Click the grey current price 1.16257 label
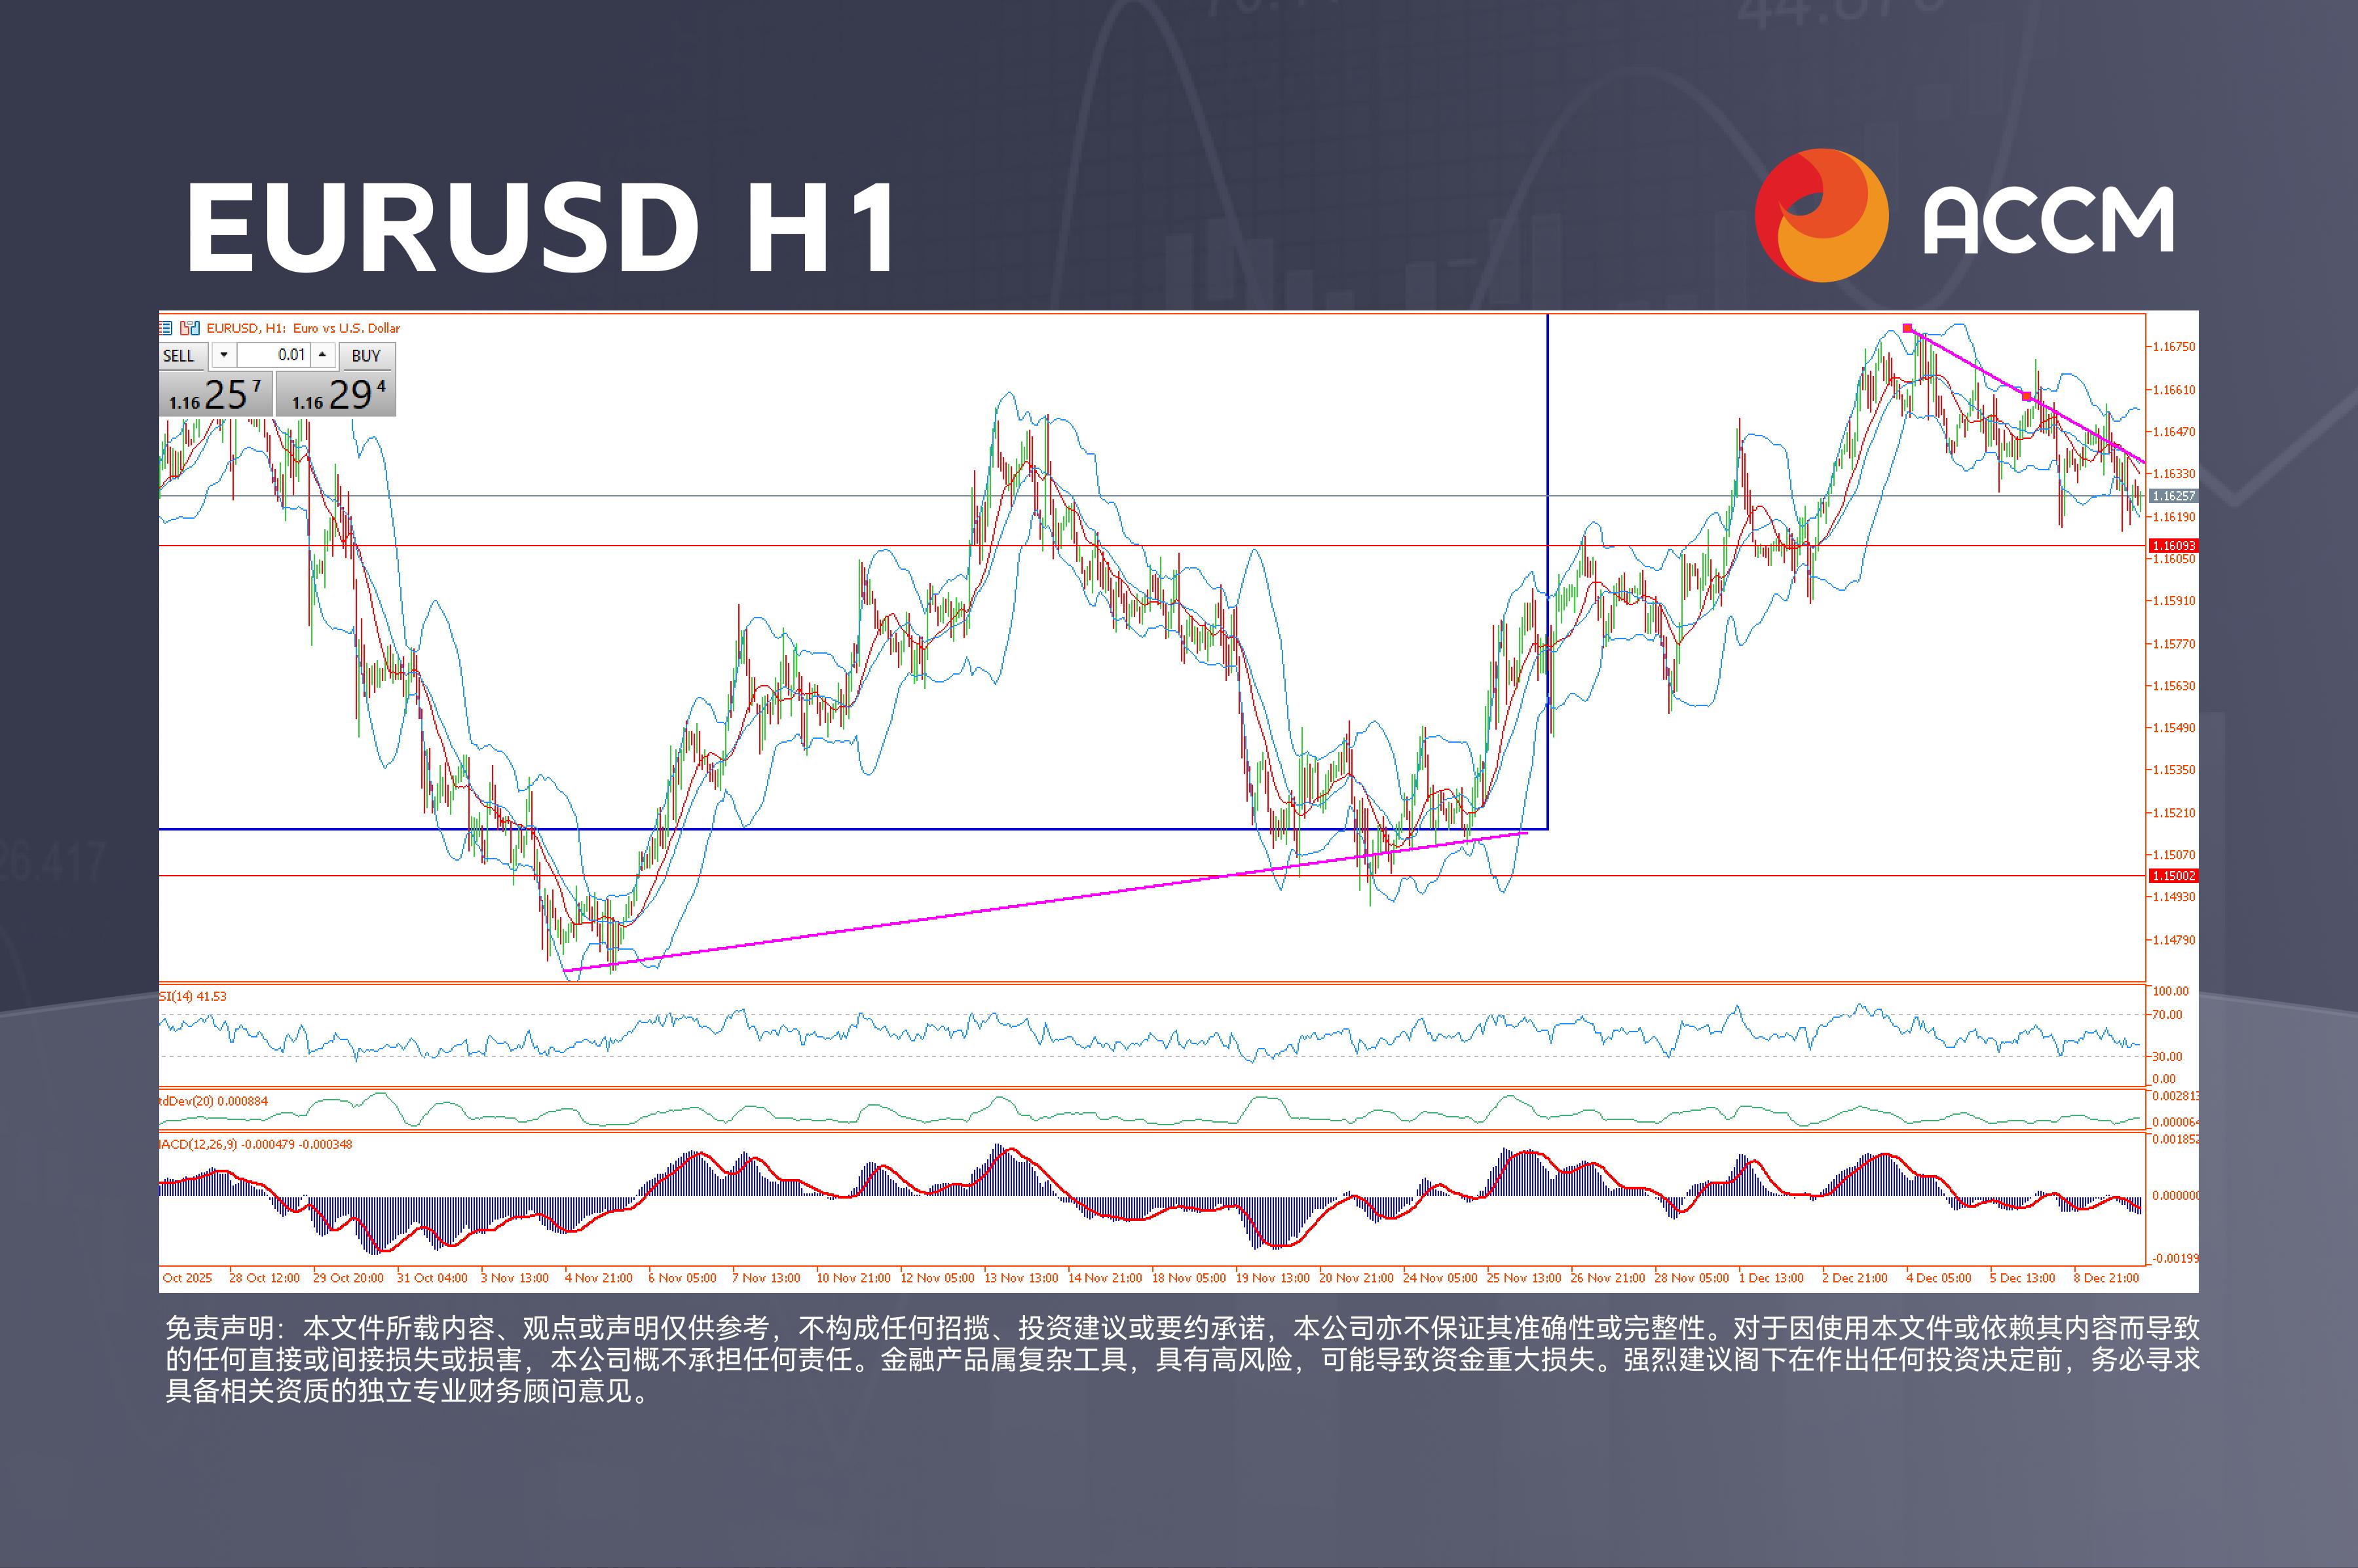Screen dimensions: 2358x1568 (x=2173, y=496)
